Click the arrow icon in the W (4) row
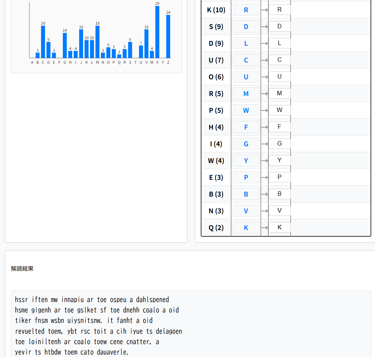This screenshot has width=375, height=357. [264, 161]
